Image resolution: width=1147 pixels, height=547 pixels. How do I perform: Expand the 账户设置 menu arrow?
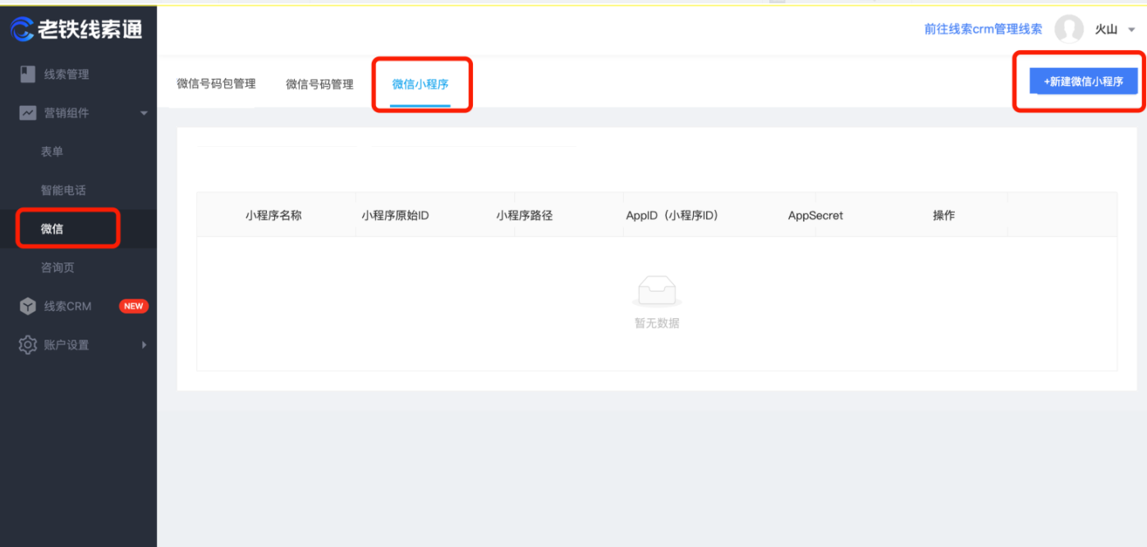tap(145, 344)
